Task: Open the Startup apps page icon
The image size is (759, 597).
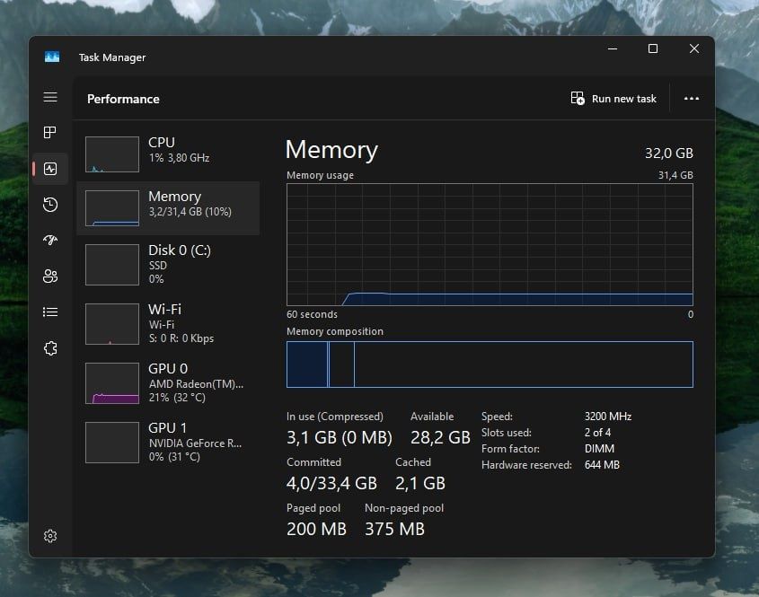Action: 50,240
